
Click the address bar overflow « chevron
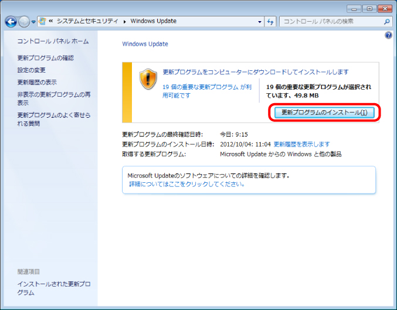pos(50,21)
